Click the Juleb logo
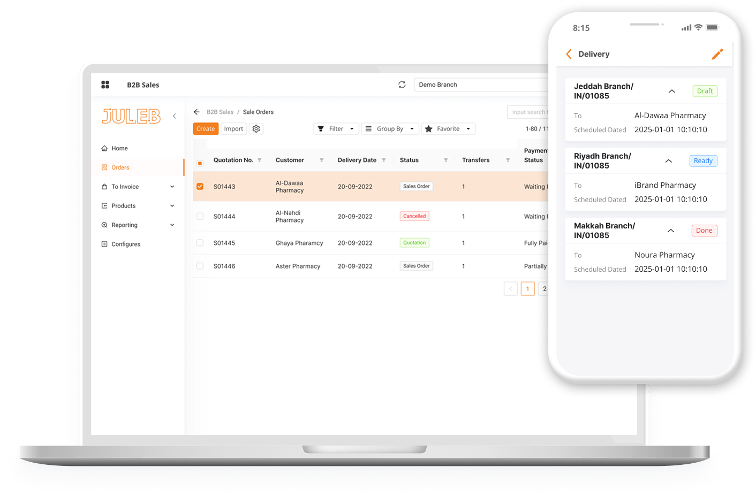The width and height of the screenshot is (756, 498). coord(131,117)
